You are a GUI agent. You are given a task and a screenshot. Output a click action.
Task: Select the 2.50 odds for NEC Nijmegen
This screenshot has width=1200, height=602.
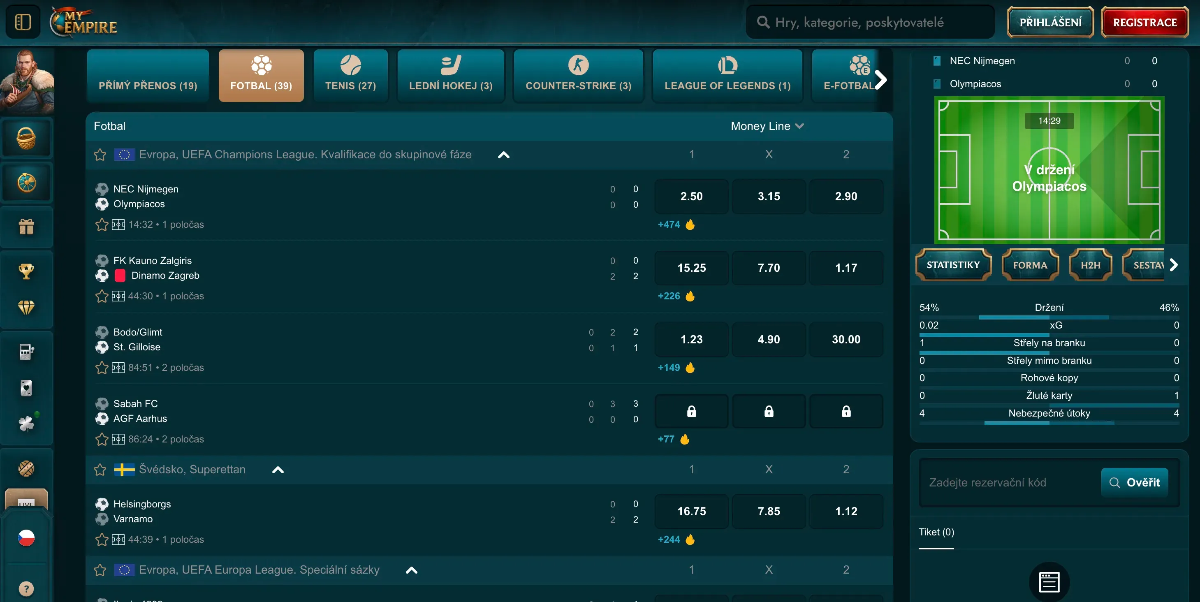pyautogui.click(x=691, y=196)
